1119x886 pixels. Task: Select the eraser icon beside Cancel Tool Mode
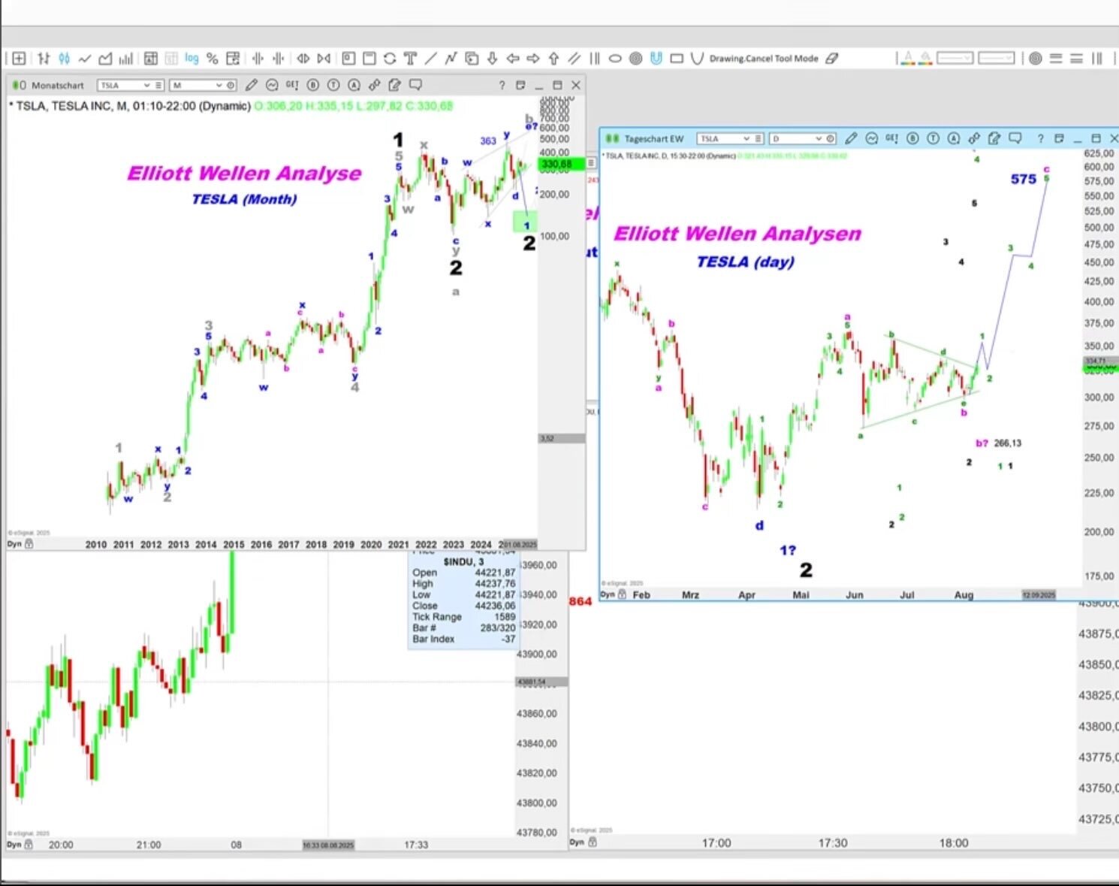pos(832,59)
